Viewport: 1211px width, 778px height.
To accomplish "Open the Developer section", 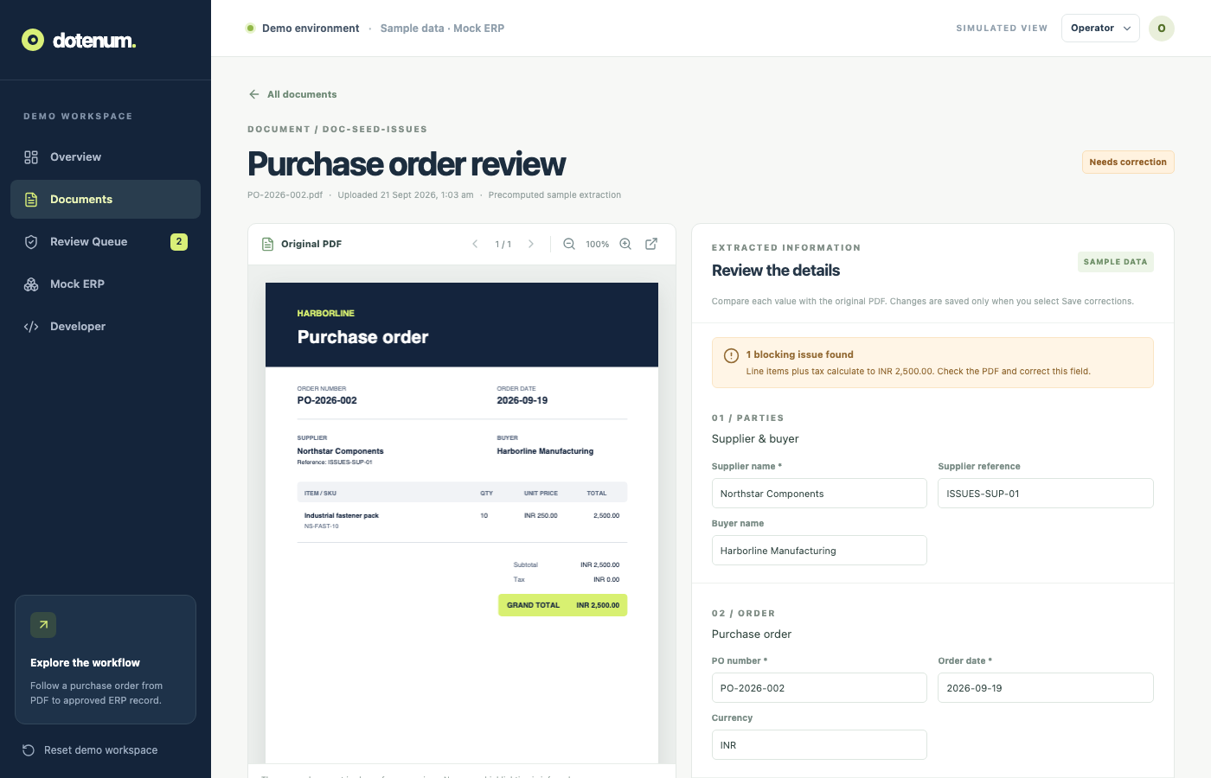I will point(106,327).
